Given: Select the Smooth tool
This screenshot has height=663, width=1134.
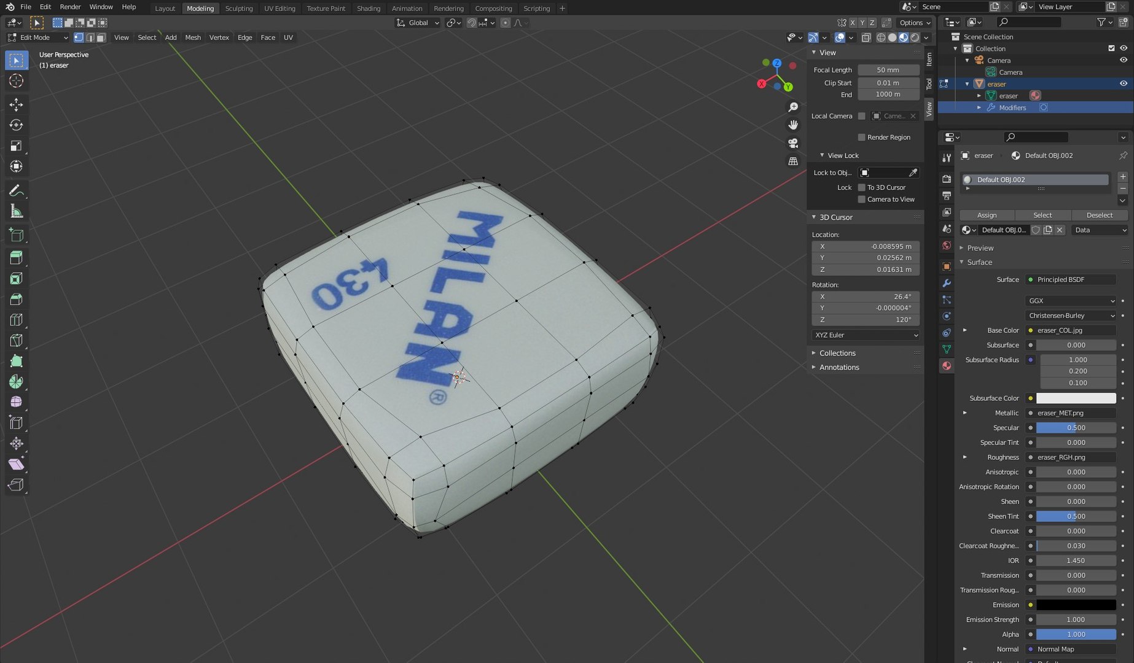Looking at the screenshot, I should point(17,402).
